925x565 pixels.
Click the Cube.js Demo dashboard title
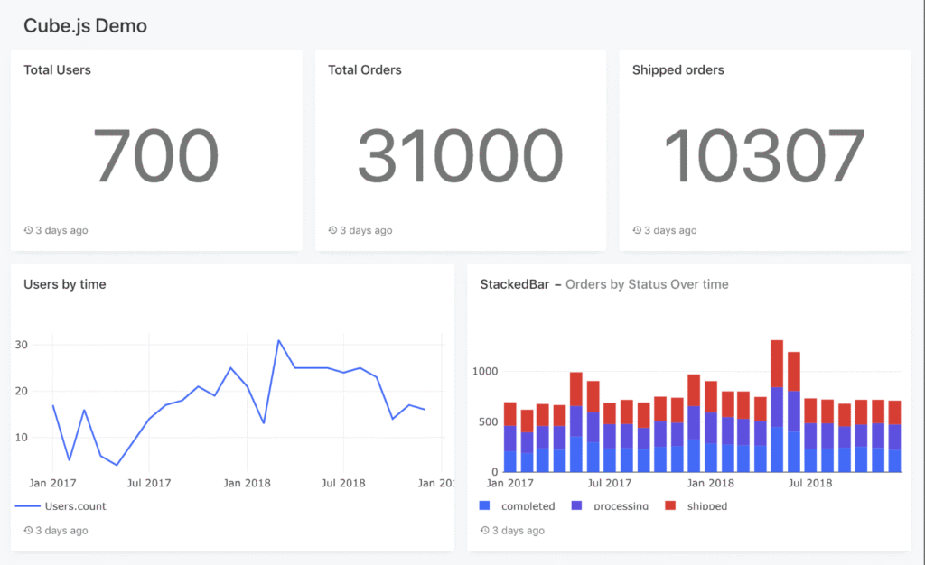click(85, 26)
